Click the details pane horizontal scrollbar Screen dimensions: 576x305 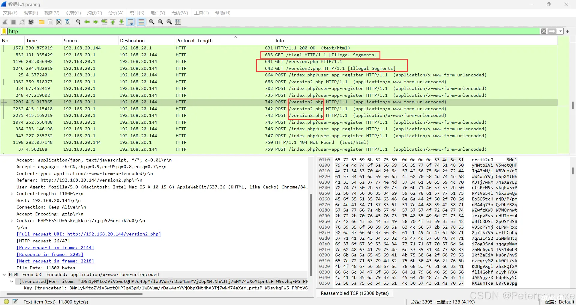(74, 294)
